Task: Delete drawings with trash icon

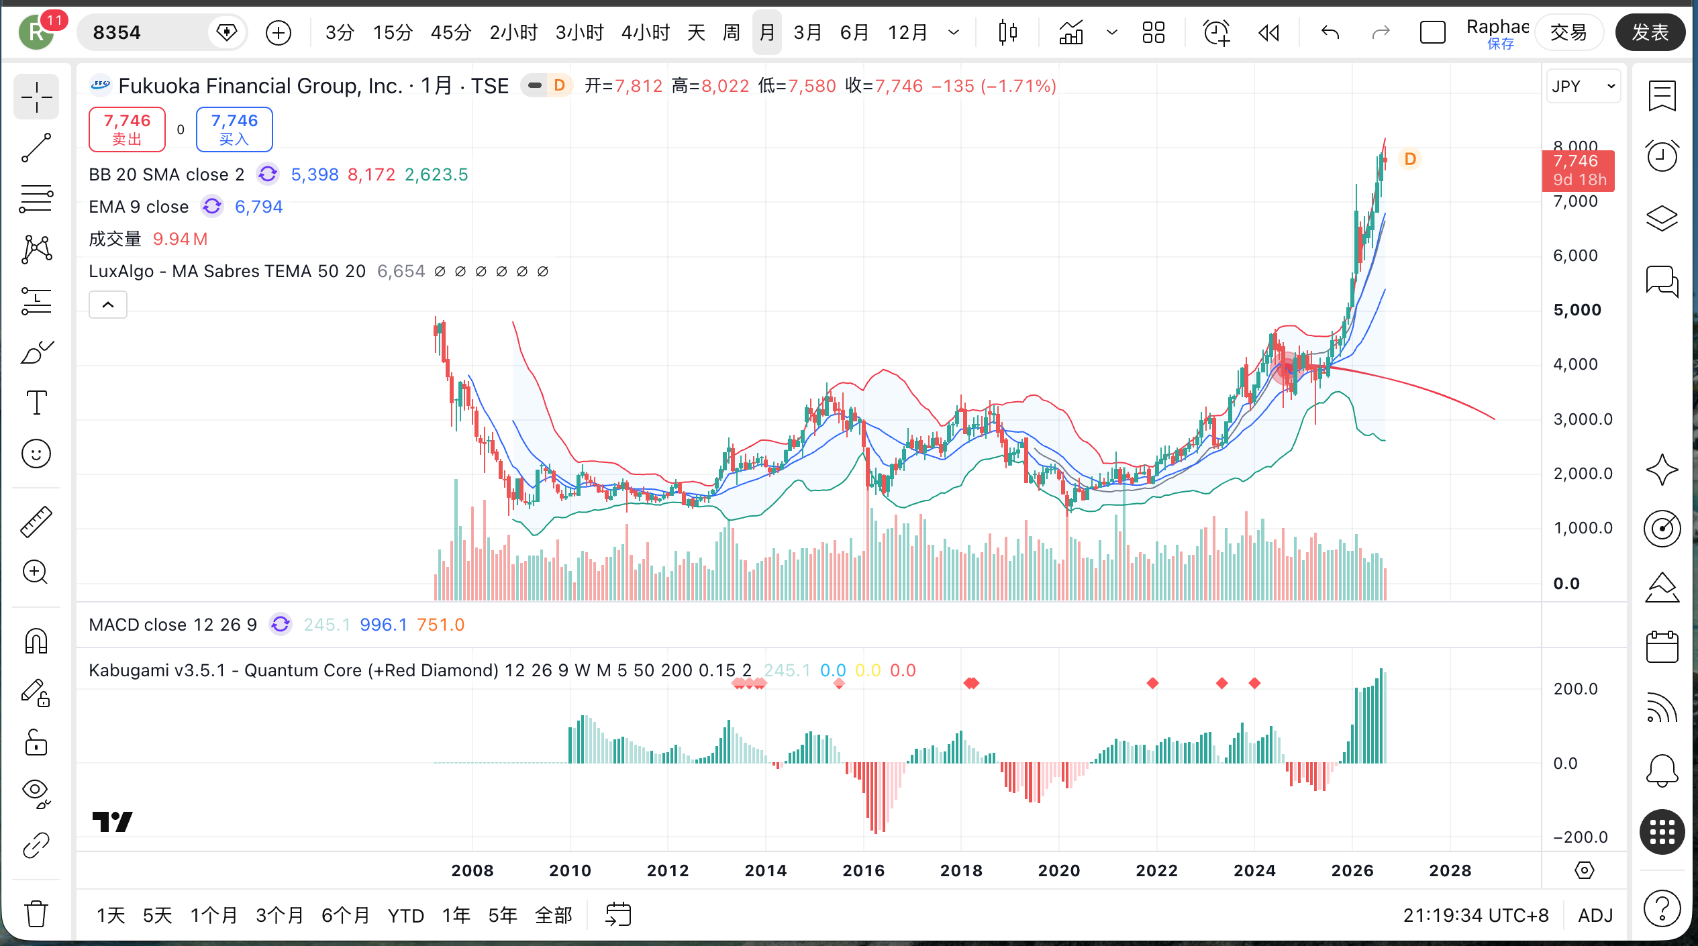Action: [x=36, y=914]
